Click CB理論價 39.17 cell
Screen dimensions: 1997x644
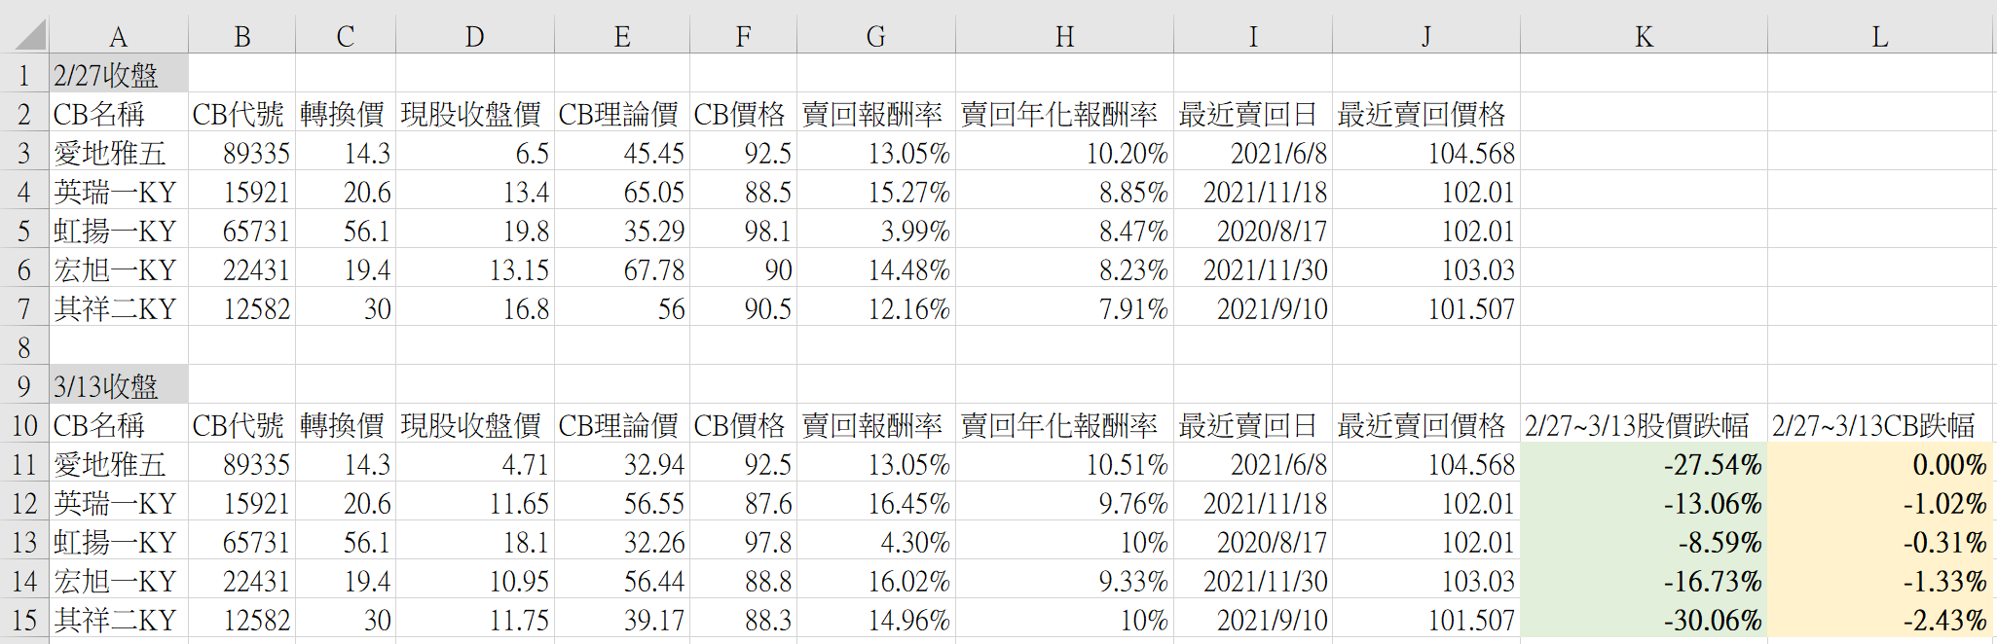click(x=622, y=620)
